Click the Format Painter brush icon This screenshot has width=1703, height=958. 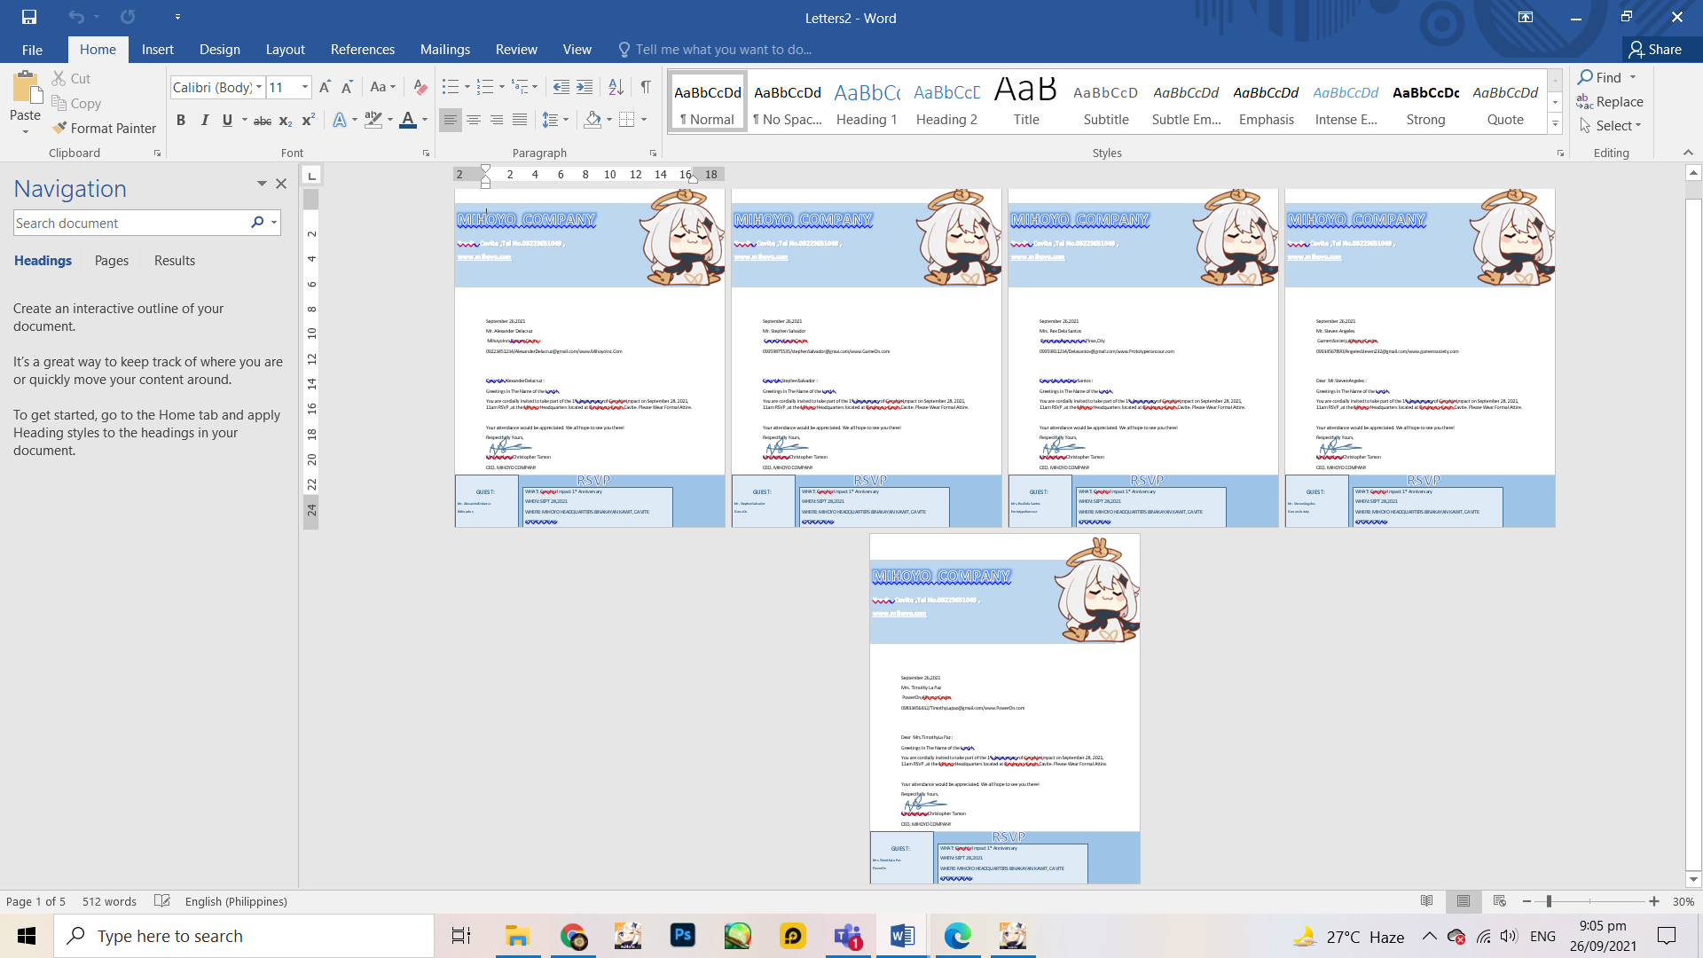point(59,128)
